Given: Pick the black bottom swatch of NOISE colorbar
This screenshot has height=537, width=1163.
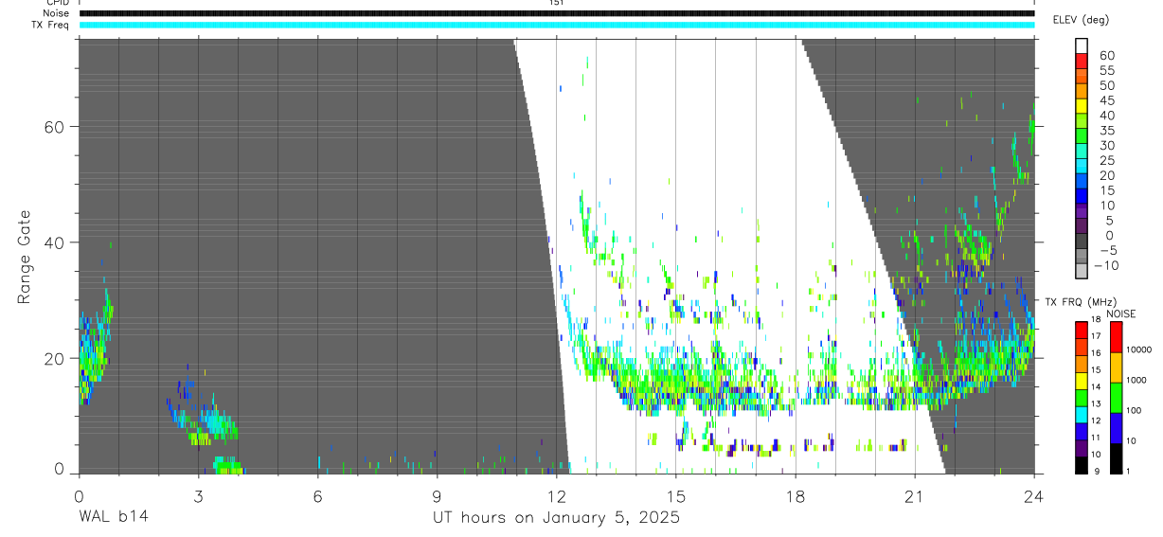Looking at the screenshot, I should click(1116, 457).
